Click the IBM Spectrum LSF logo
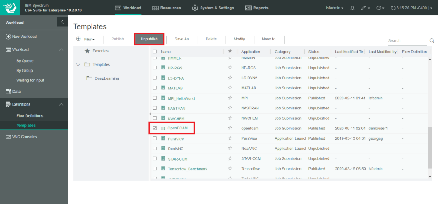438x204 pixels. pyautogui.click(x=11, y=8)
